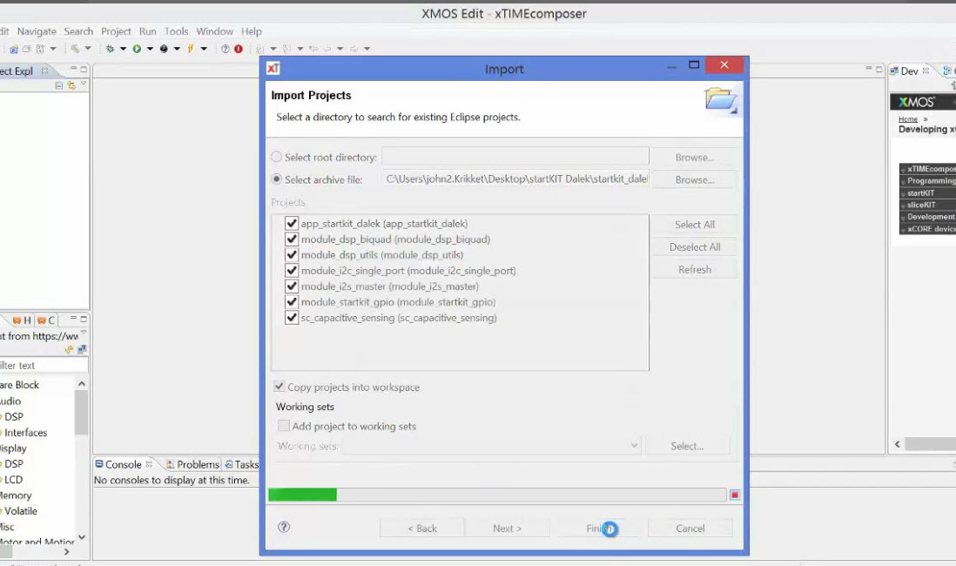Click the black Profile clock toolbar icon
The height and width of the screenshot is (566, 956).
164,49
